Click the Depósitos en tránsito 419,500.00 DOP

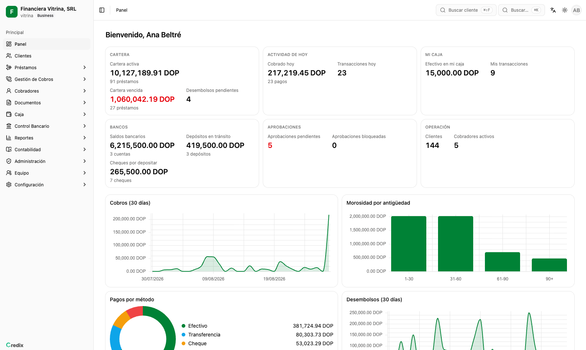click(215, 145)
